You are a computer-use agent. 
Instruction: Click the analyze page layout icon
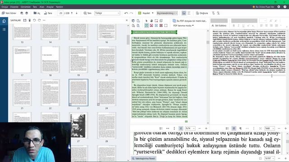click(x=133, y=26)
